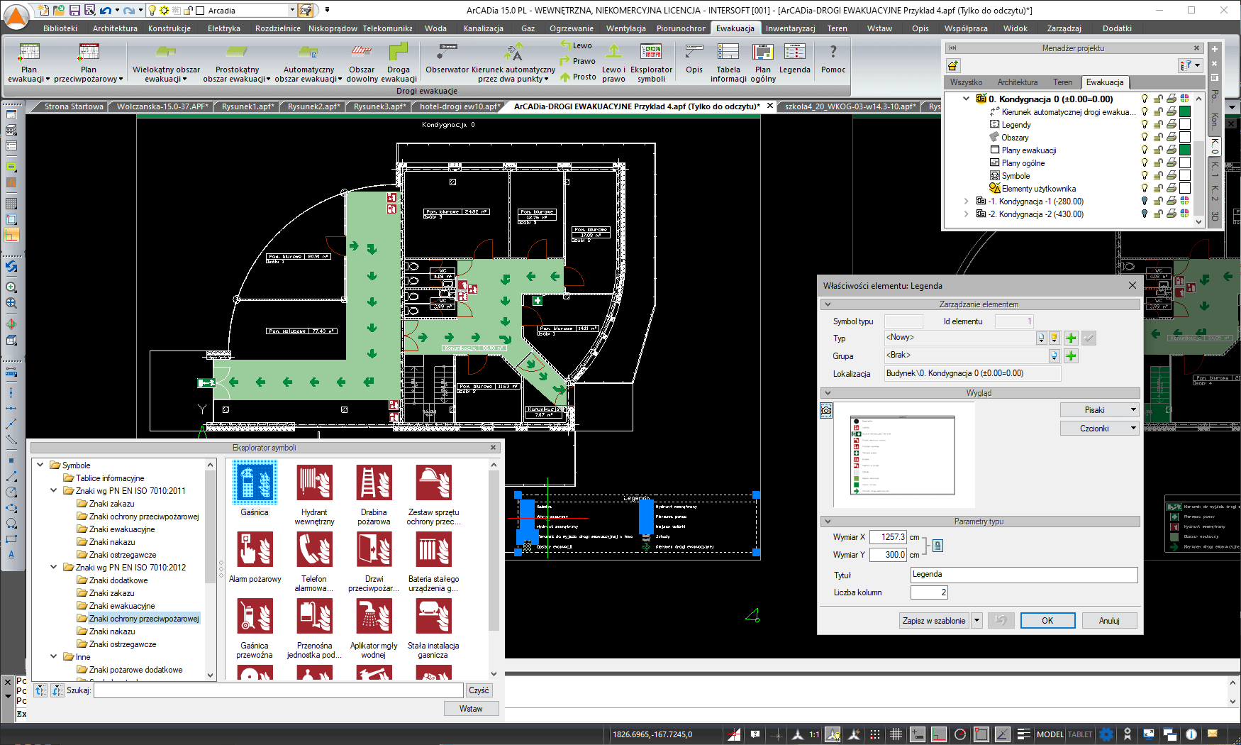The height and width of the screenshot is (745, 1241).
Task: Select the Aplikator mgły wodnej symbol
Action: (374, 628)
